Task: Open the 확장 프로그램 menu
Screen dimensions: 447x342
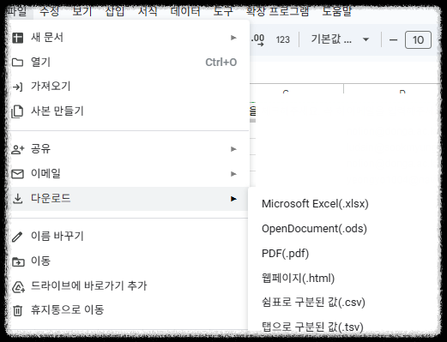Action: 278,11
